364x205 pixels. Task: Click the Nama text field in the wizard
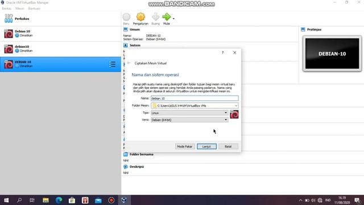tap(195, 99)
